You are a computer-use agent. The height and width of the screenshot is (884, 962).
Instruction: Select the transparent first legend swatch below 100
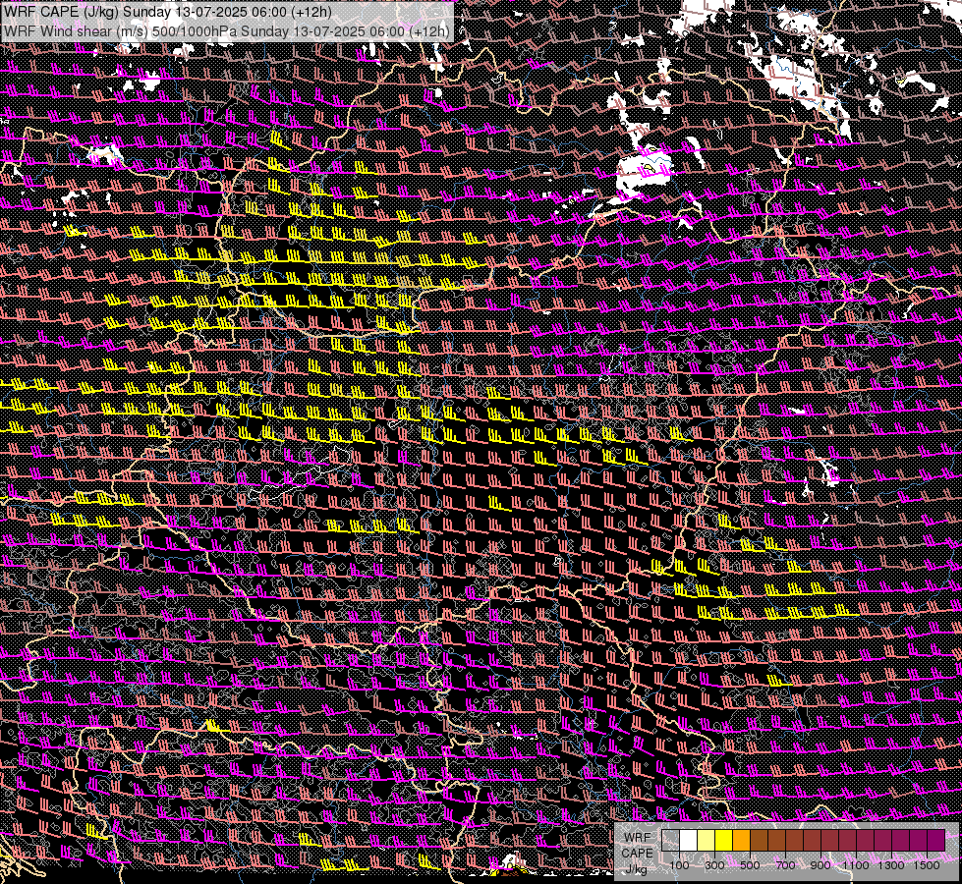tap(670, 841)
